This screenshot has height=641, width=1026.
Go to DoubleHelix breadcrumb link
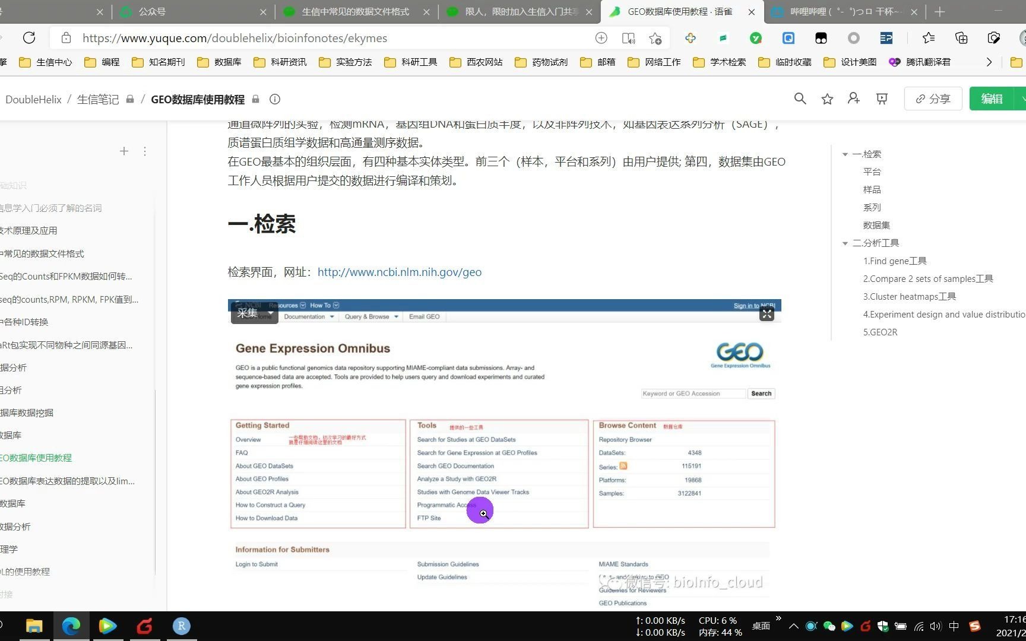[33, 99]
